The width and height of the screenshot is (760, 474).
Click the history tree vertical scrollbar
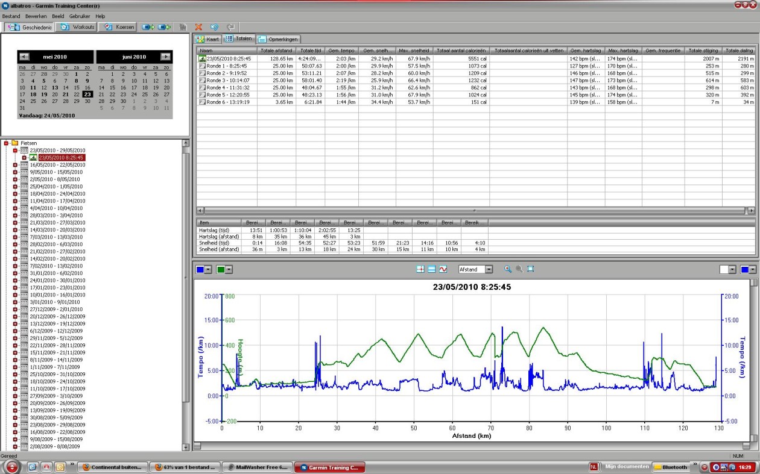[x=186, y=295]
